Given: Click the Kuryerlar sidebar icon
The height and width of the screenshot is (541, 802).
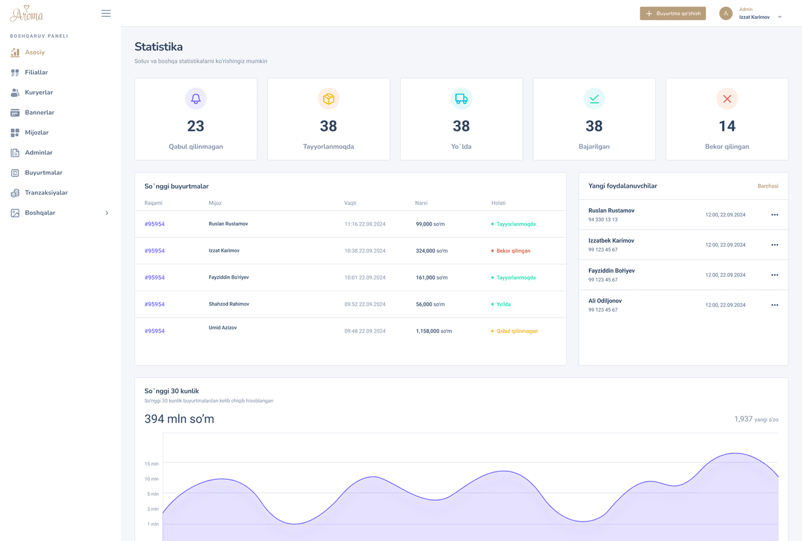Looking at the screenshot, I should pyautogui.click(x=14, y=92).
